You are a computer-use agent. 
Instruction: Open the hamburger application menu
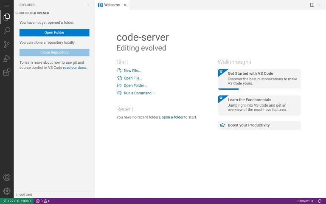pyautogui.click(x=7, y=5)
